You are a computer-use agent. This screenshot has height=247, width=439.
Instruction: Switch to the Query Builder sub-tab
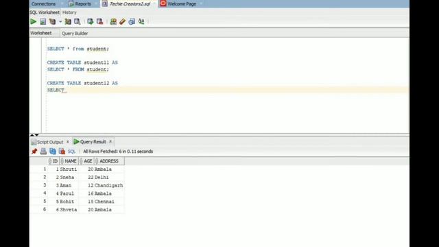click(x=75, y=34)
